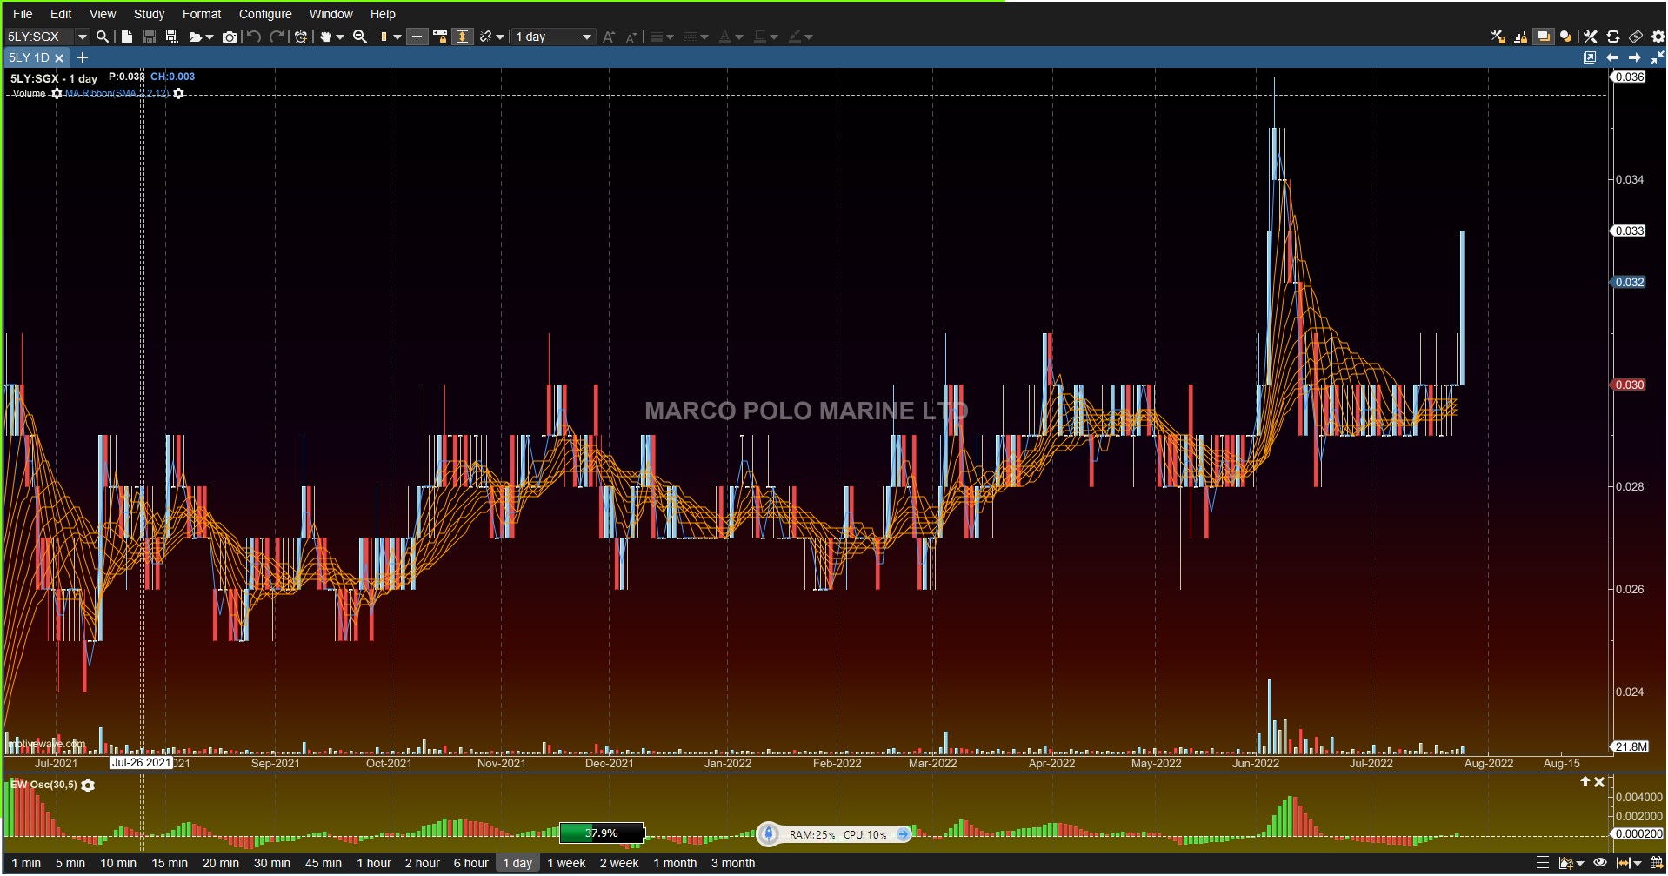This screenshot has width=1668, height=876.
Task: Select the candlestick bar type icon
Action: (x=384, y=37)
